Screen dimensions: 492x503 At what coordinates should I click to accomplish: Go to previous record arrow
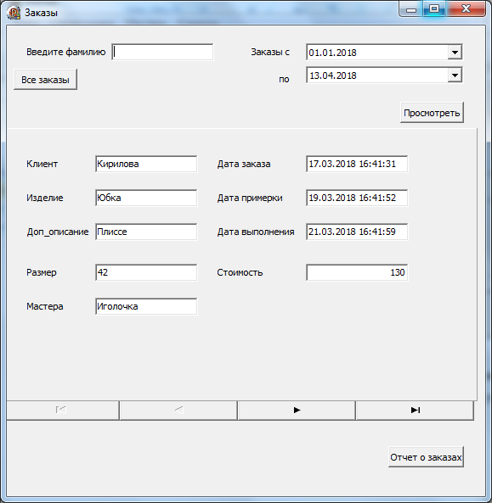coord(178,410)
